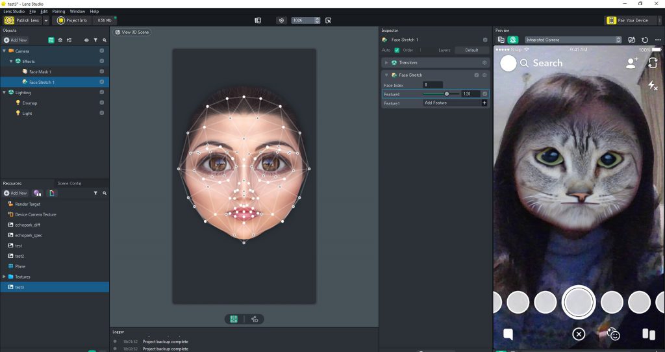665x352 pixels.
Task: Click the Face Index input field
Action: click(x=433, y=85)
